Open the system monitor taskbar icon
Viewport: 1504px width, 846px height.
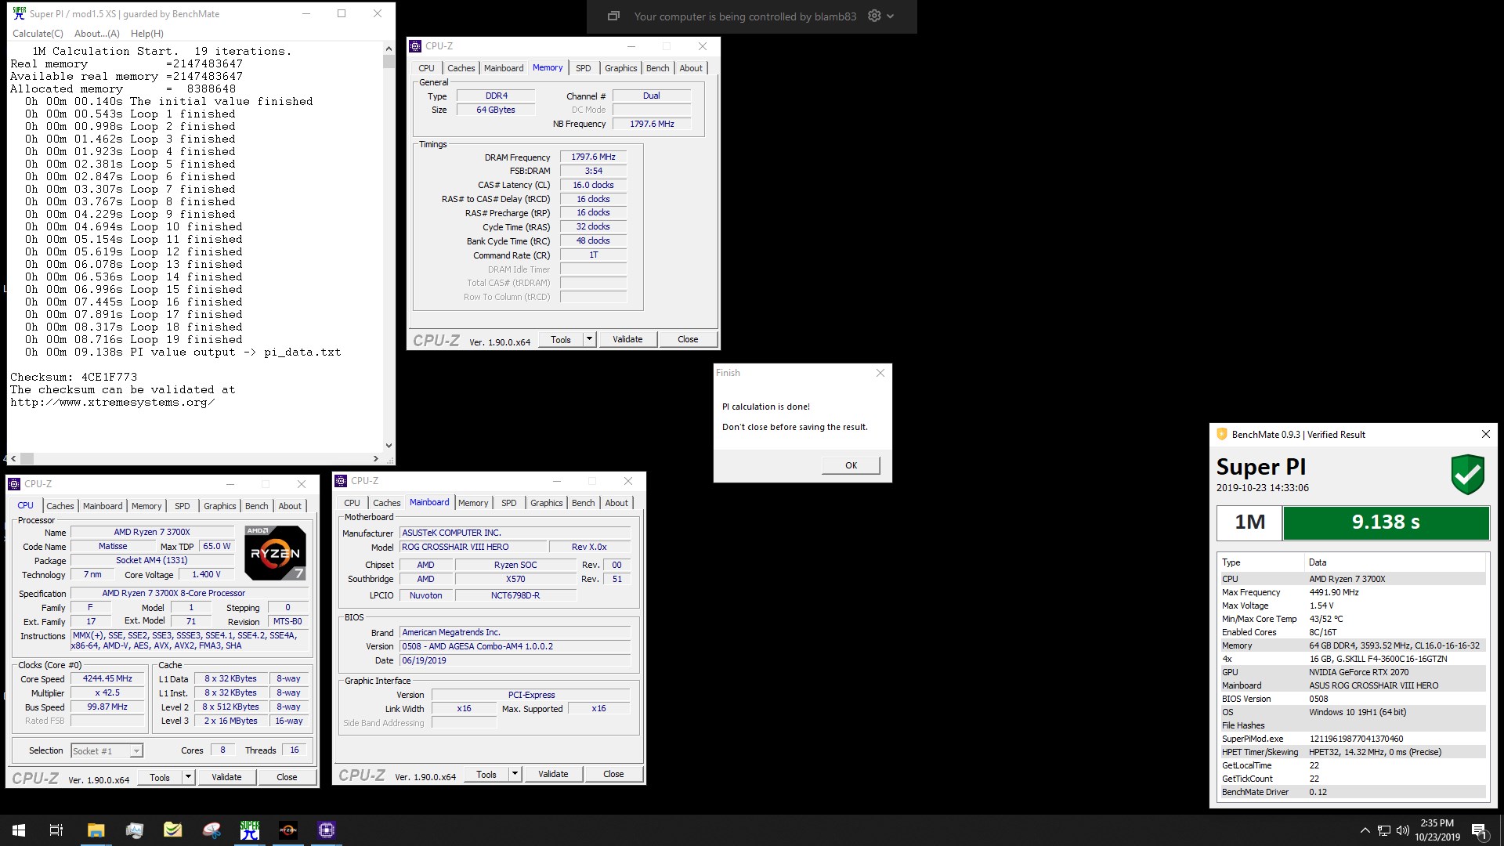pos(134,830)
